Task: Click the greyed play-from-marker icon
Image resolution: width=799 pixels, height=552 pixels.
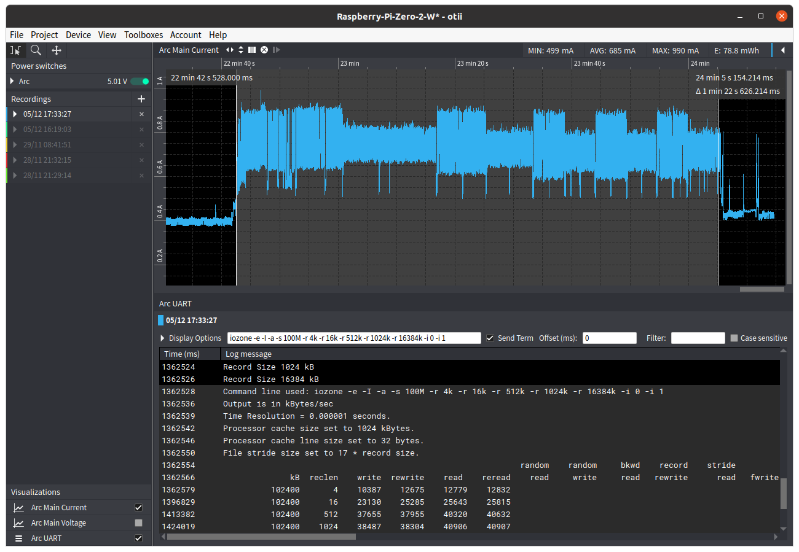Action: coord(277,50)
